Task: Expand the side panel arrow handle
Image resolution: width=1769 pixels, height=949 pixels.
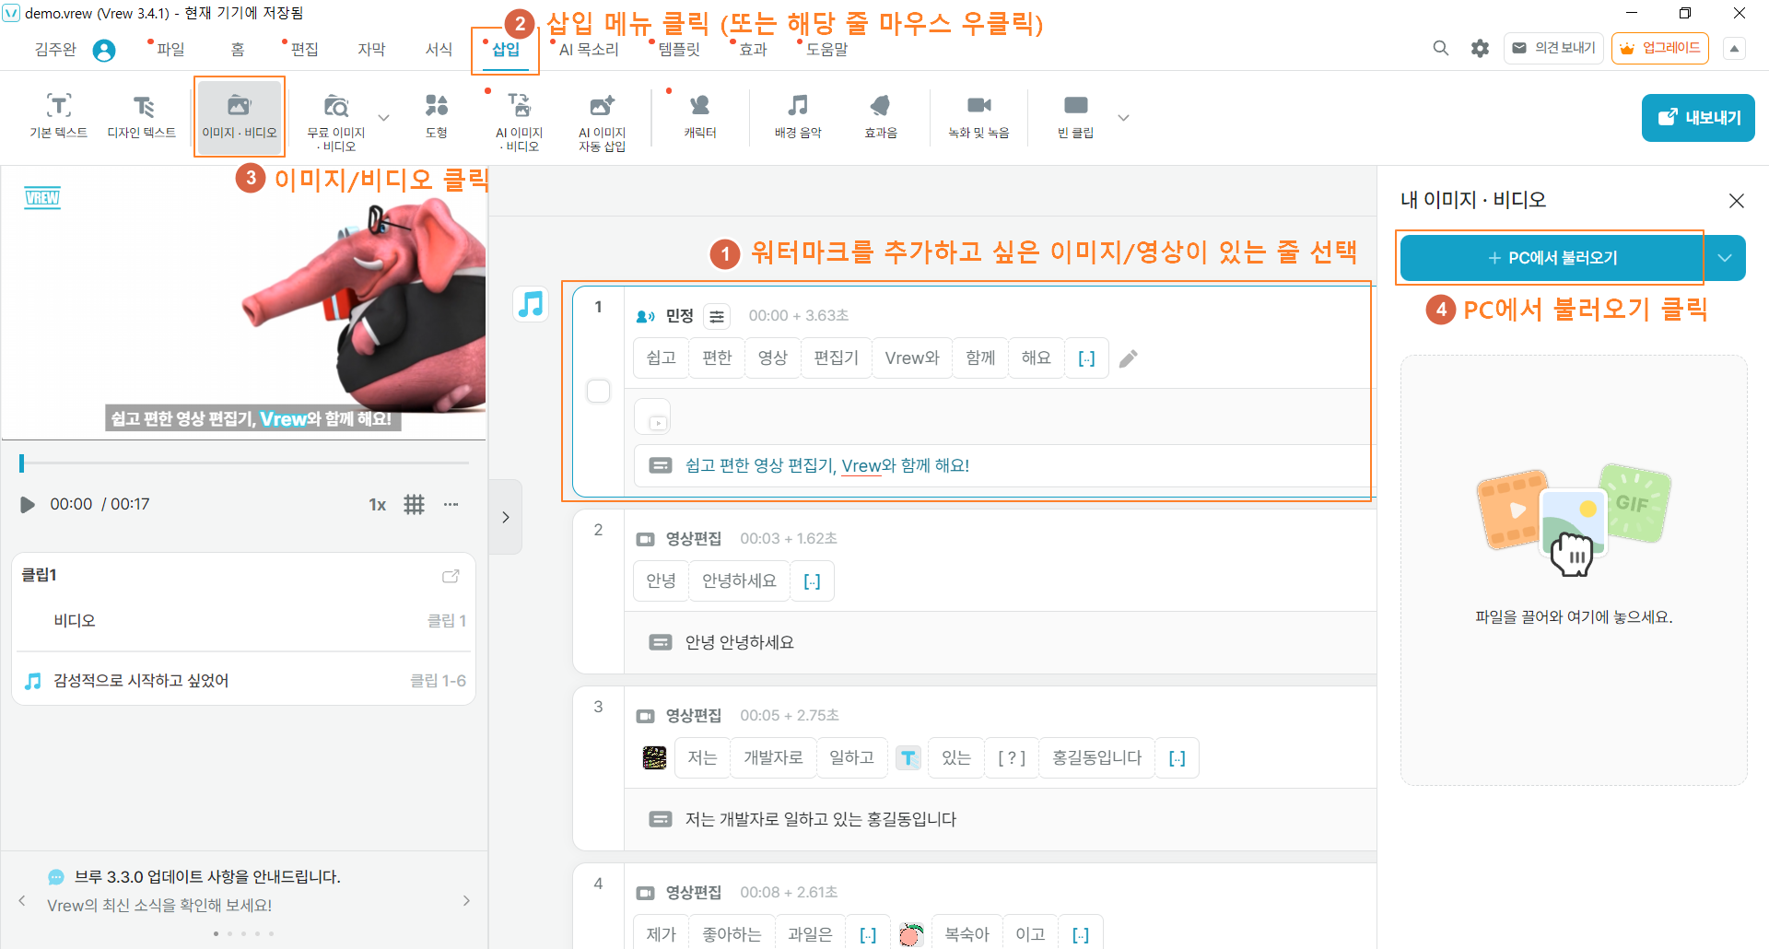Action: pyautogui.click(x=506, y=517)
